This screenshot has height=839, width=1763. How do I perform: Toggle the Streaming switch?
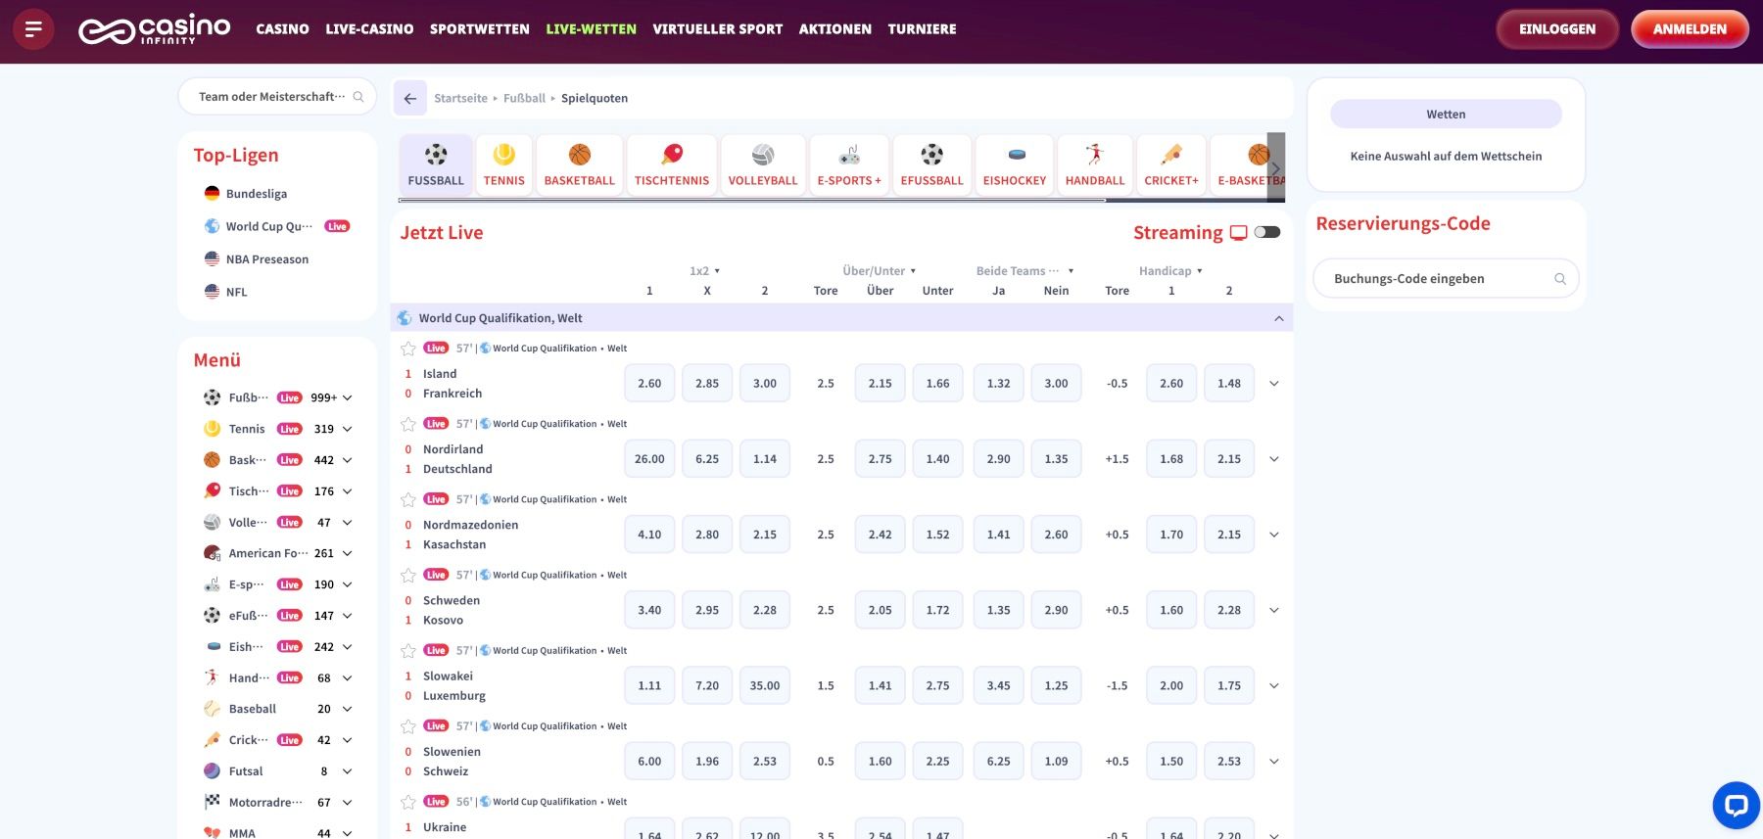click(1267, 232)
